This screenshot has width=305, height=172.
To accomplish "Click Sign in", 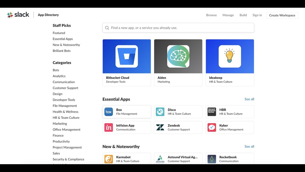I will click(257, 15).
